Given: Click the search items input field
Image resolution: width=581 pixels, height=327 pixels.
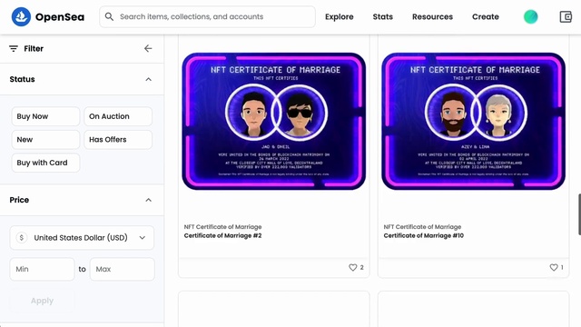Looking at the screenshot, I should tap(208, 16).
